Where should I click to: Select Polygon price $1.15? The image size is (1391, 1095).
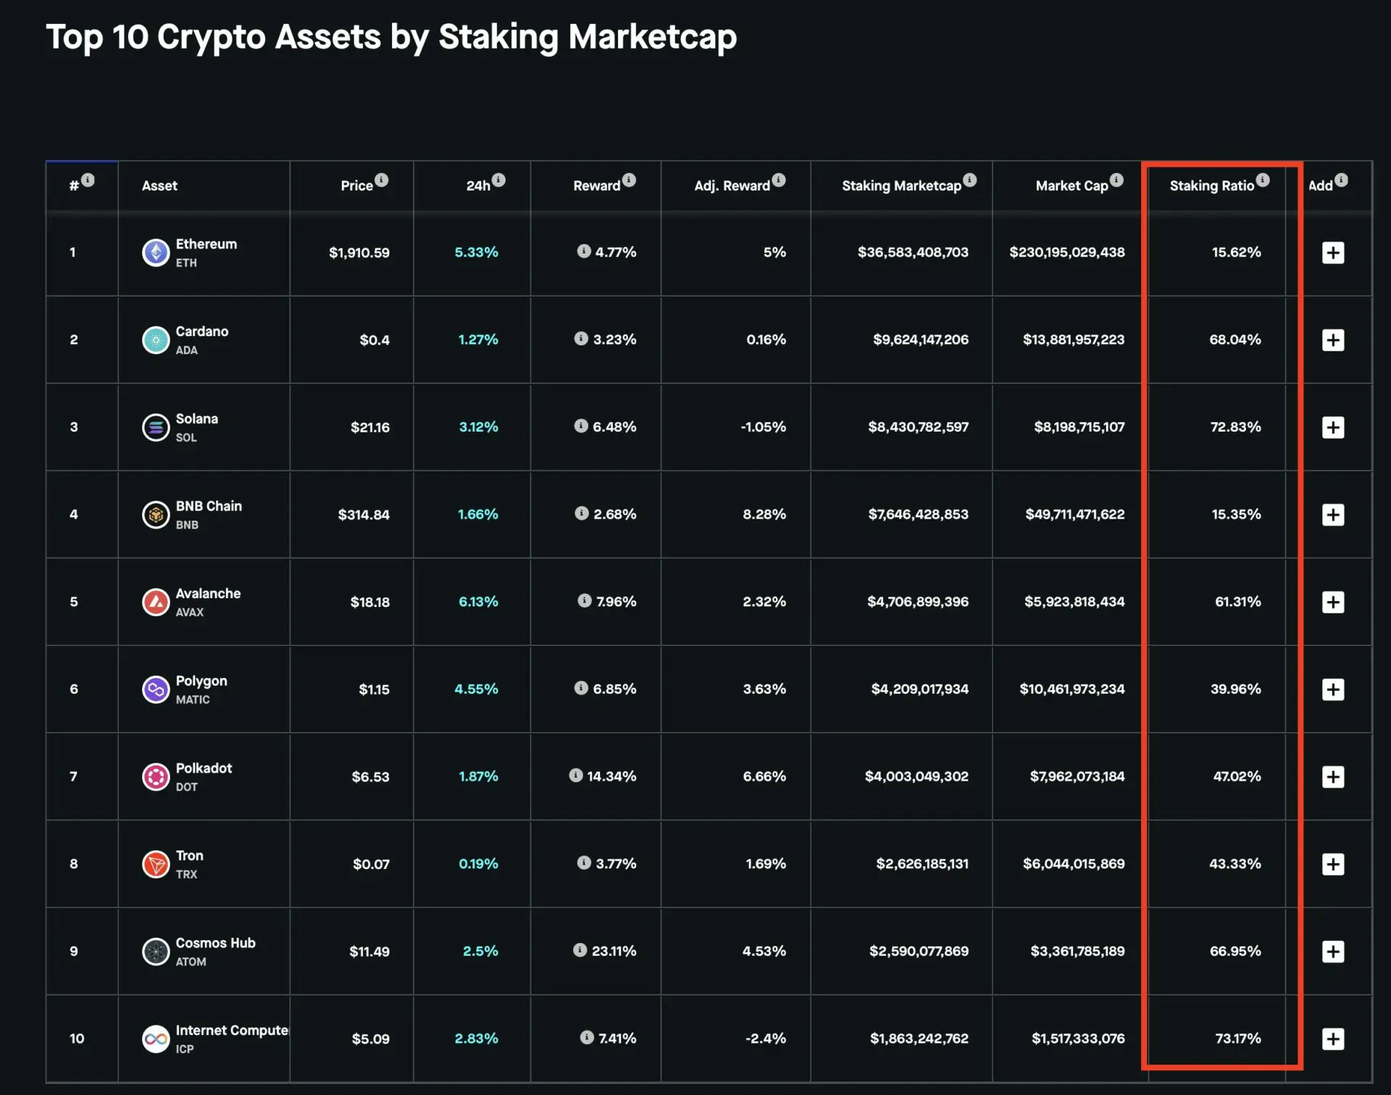[374, 690]
